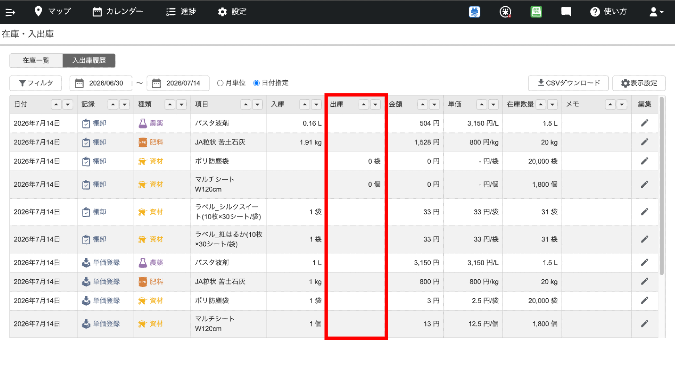Open the カレンダー menu

(118, 12)
